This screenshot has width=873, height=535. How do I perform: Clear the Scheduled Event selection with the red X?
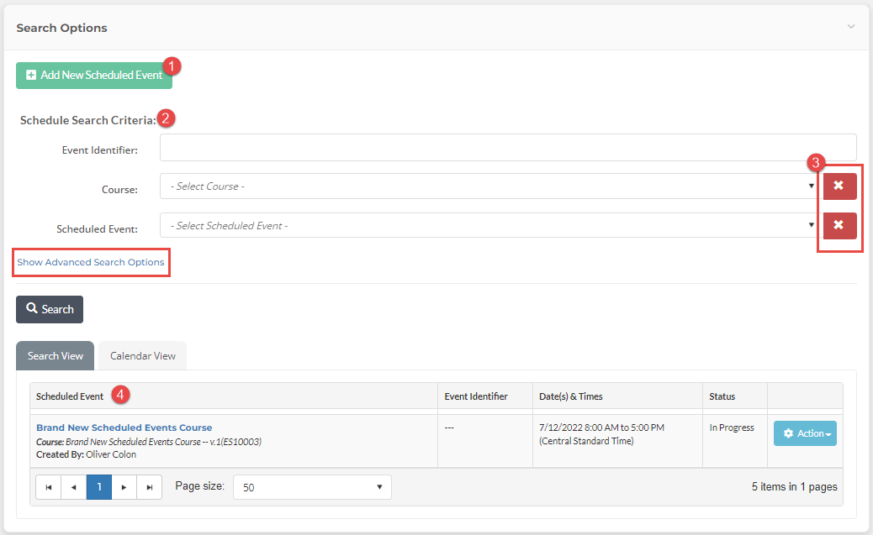point(839,225)
